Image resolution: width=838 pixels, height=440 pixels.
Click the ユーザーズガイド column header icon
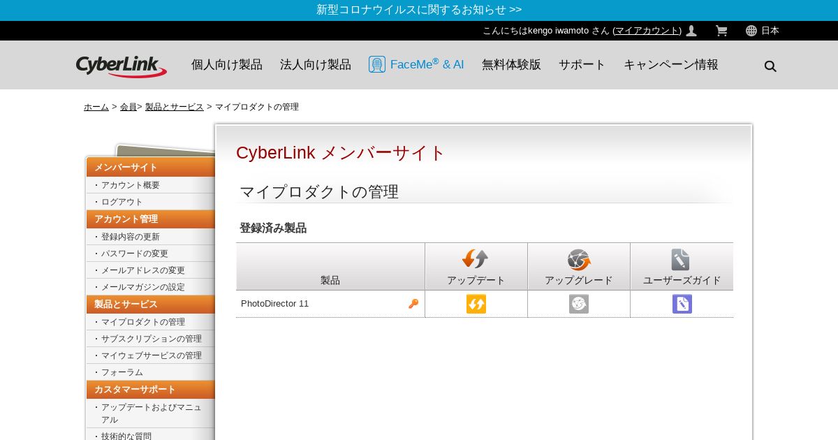(681, 260)
